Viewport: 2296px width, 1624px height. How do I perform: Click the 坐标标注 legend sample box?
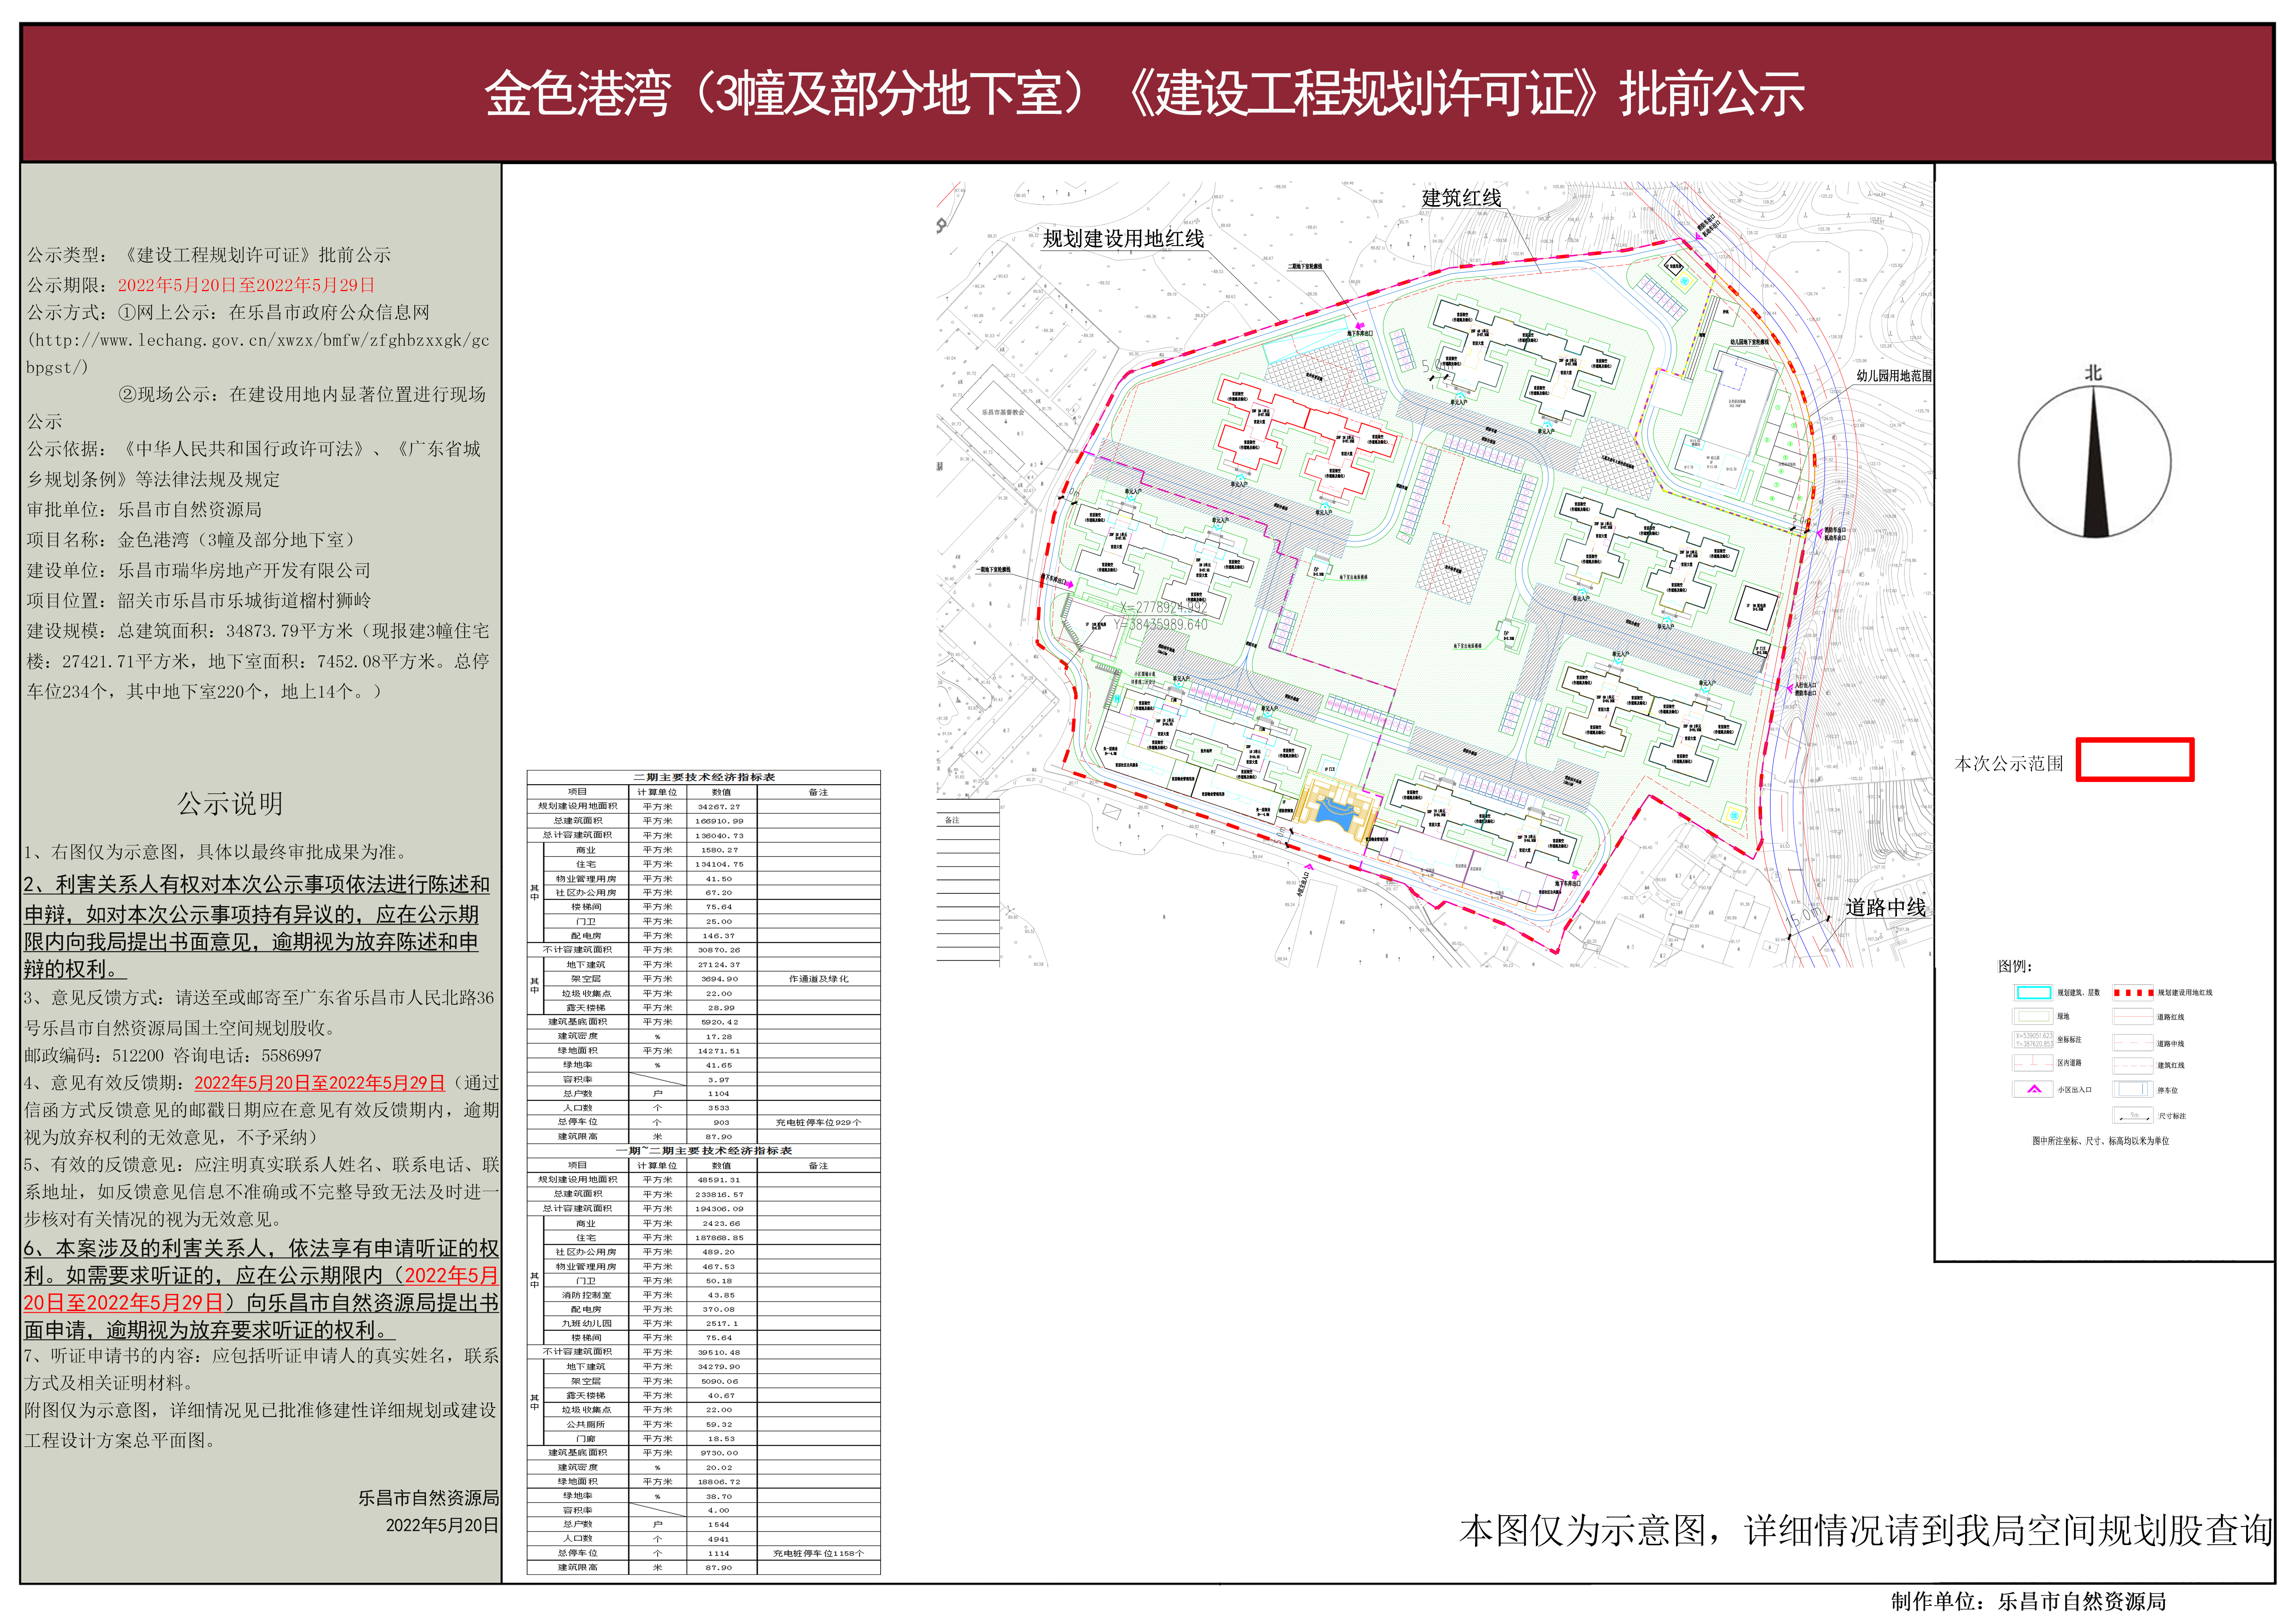pyautogui.click(x=2033, y=1040)
